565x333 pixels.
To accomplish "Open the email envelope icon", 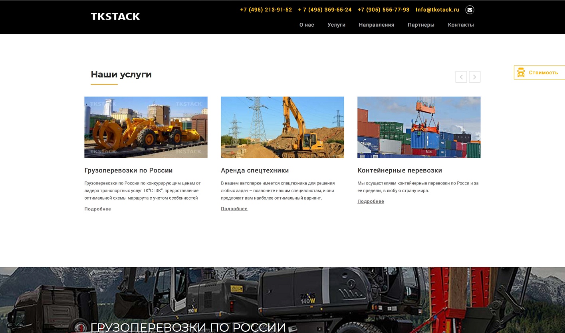I will point(470,10).
